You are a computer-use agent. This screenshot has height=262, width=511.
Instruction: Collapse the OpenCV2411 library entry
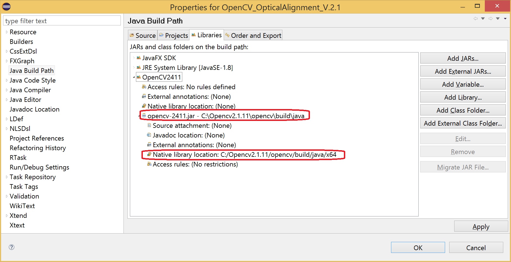(x=134, y=77)
